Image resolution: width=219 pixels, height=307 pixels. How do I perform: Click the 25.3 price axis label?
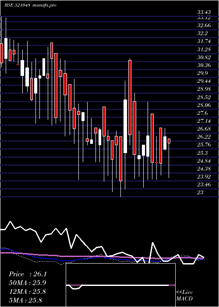pos(202,153)
